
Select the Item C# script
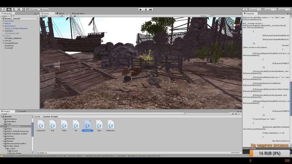[x=99, y=126]
